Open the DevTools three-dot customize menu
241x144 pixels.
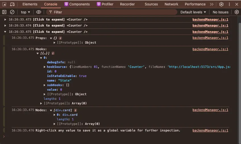coord(229,4)
